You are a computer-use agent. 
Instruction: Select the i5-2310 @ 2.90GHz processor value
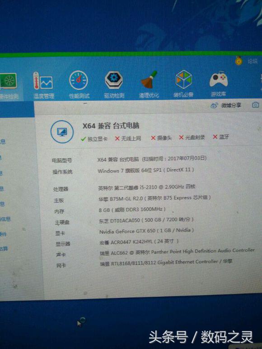pyautogui.click(x=146, y=187)
